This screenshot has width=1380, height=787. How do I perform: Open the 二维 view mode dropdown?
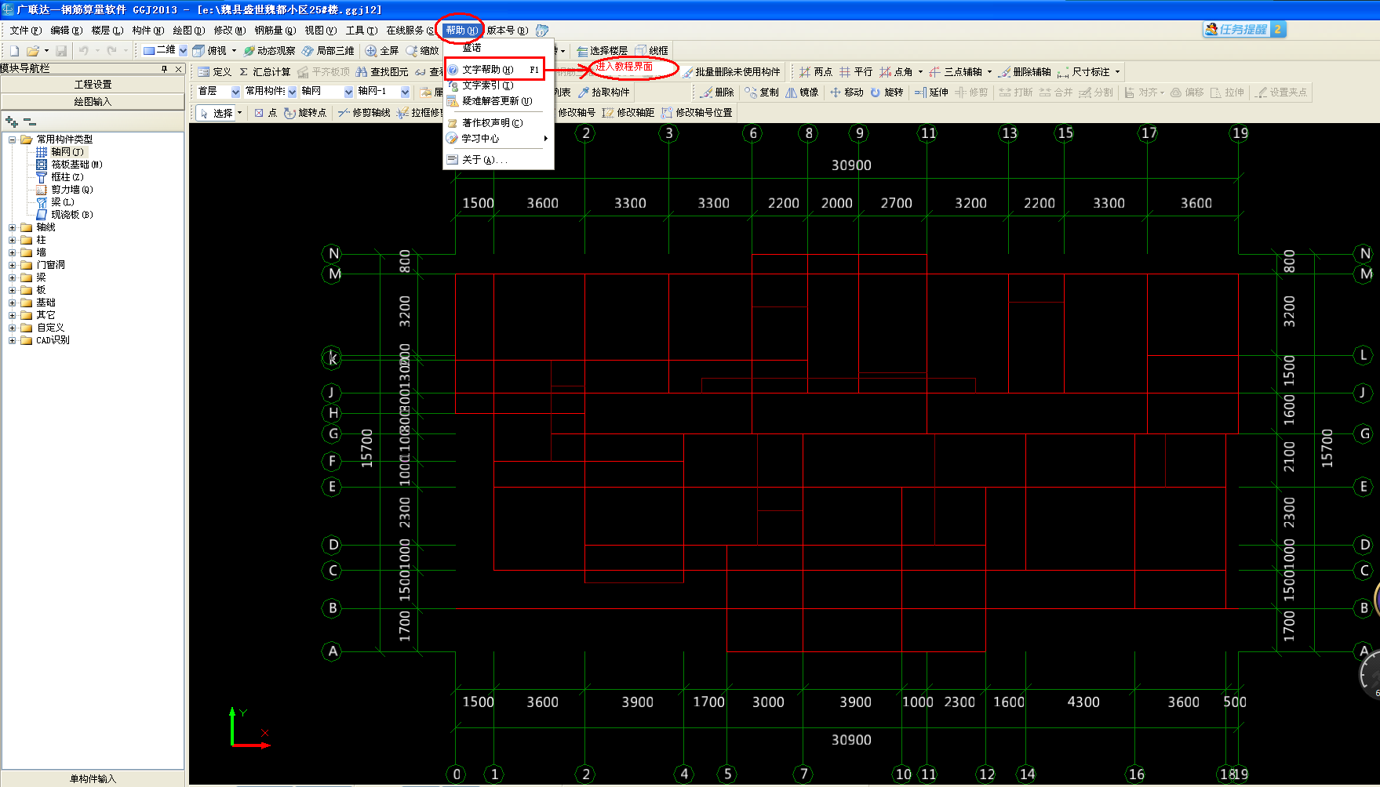pos(183,51)
